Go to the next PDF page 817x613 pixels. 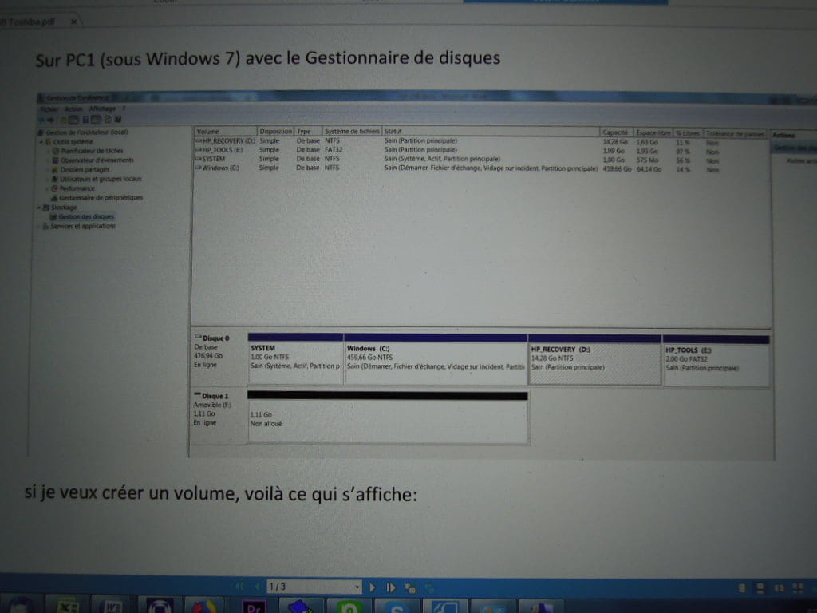pos(373,587)
